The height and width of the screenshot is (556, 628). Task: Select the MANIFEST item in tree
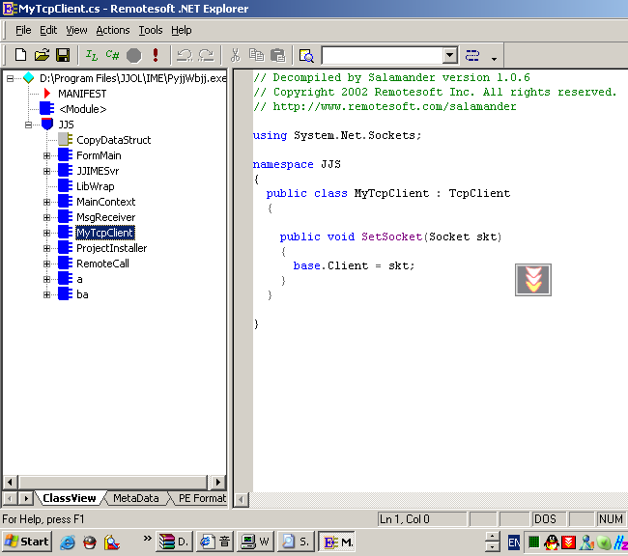click(x=82, y=94)
